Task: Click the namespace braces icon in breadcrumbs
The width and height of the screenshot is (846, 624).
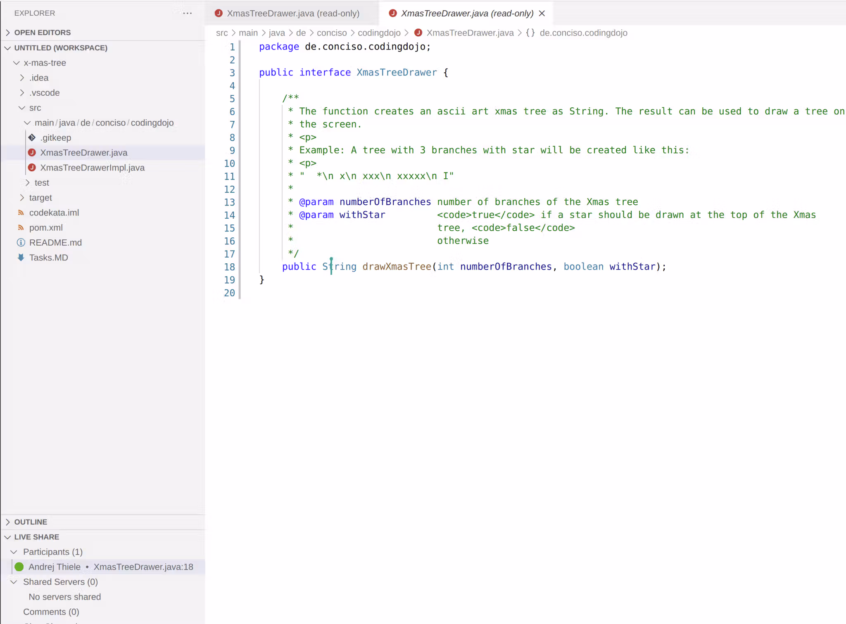Action: coord(530,33)
